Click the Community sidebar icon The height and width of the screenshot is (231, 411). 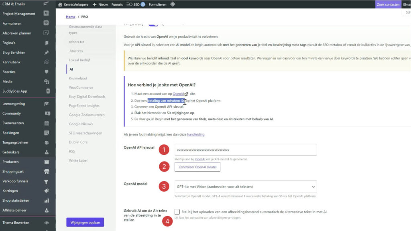[x=47, y=113]
